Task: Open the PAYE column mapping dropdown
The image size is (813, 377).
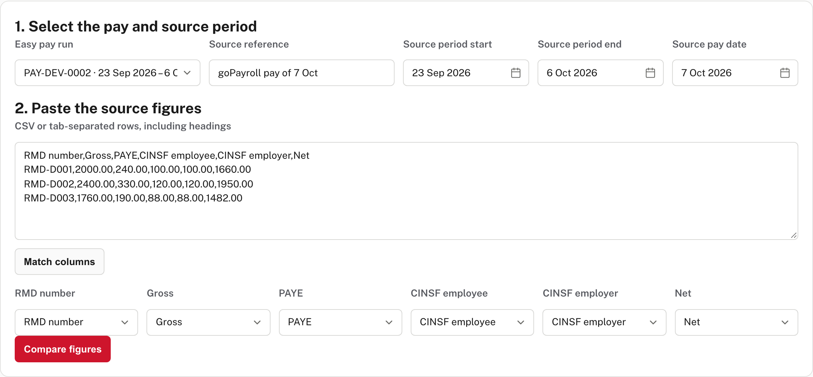Action: coord(341,322)
